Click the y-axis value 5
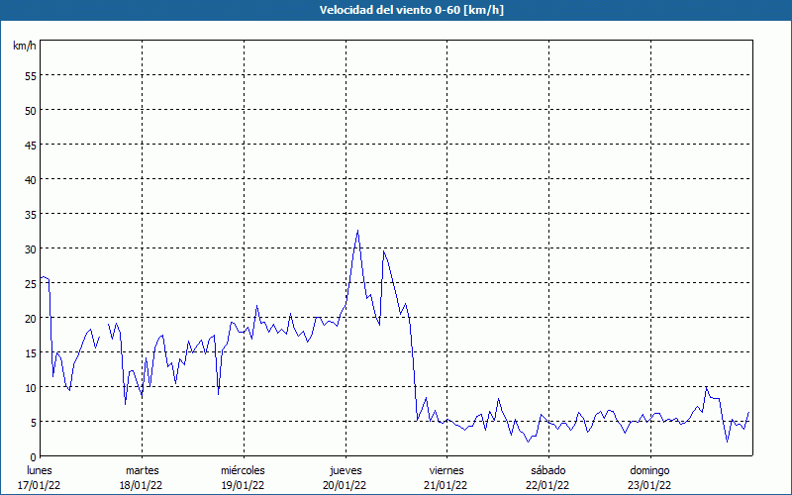The image size is (792, 495). click(34, 423)
